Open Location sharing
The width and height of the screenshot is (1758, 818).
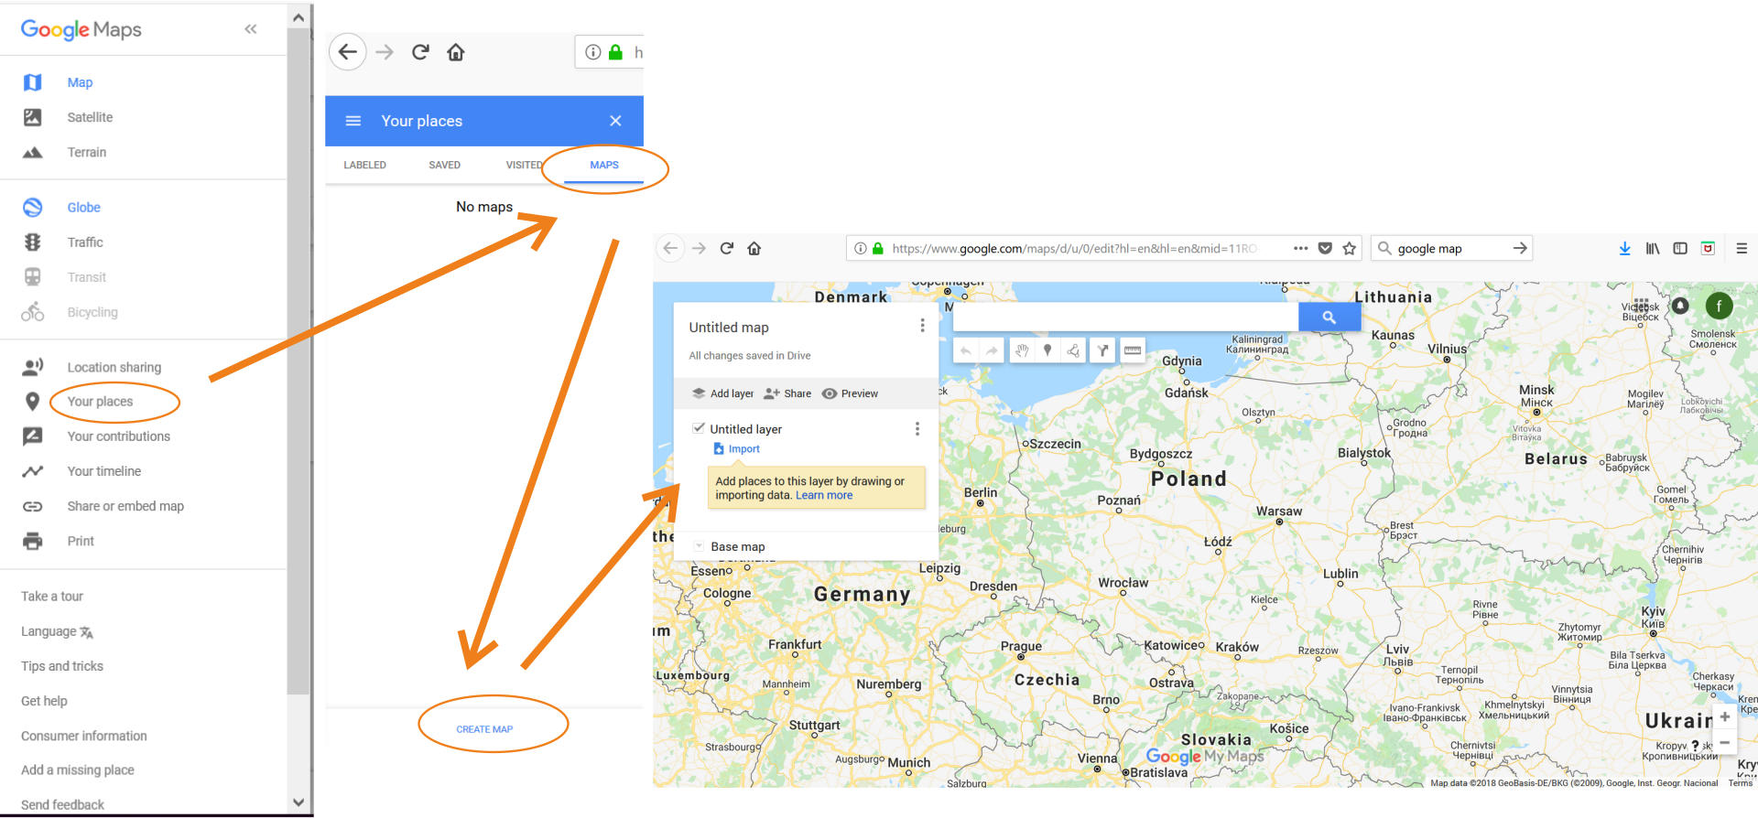pos(114,367)
